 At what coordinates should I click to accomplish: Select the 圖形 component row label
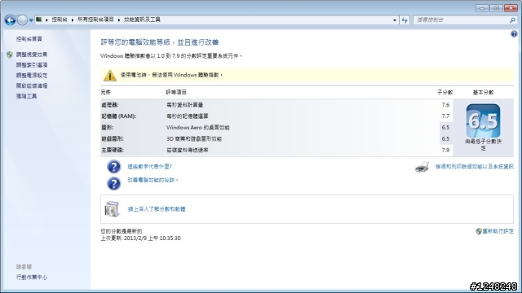[107, 128]
